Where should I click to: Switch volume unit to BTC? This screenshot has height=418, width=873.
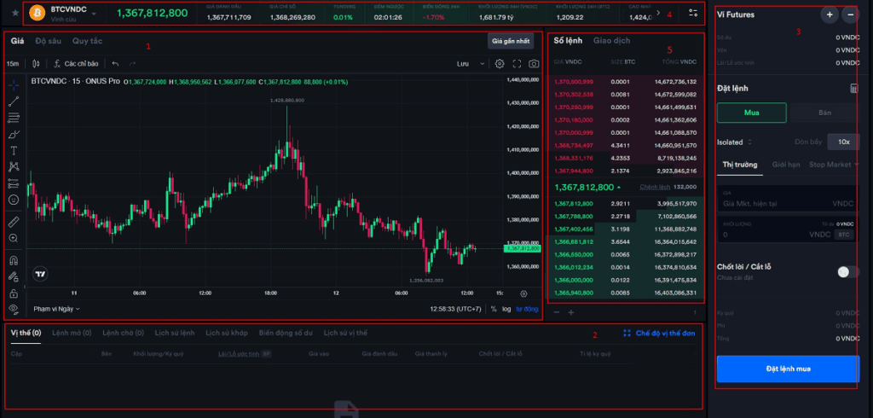[x=844, y=235]
